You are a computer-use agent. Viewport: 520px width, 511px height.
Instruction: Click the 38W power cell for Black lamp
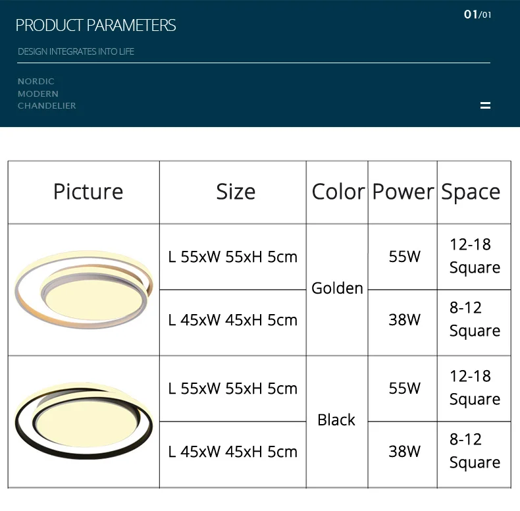point(404,452)
